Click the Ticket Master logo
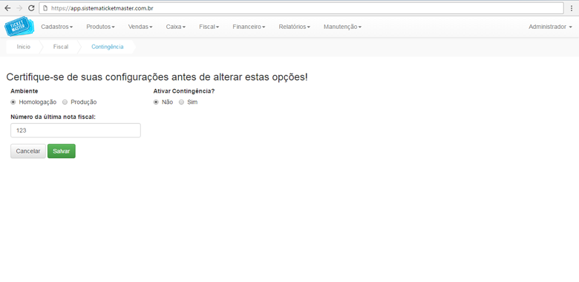 (x=19, y=27)
